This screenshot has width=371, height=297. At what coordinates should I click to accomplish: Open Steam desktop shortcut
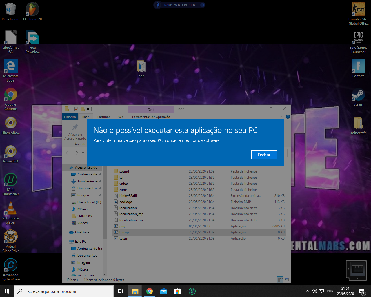tap(359, 97)
